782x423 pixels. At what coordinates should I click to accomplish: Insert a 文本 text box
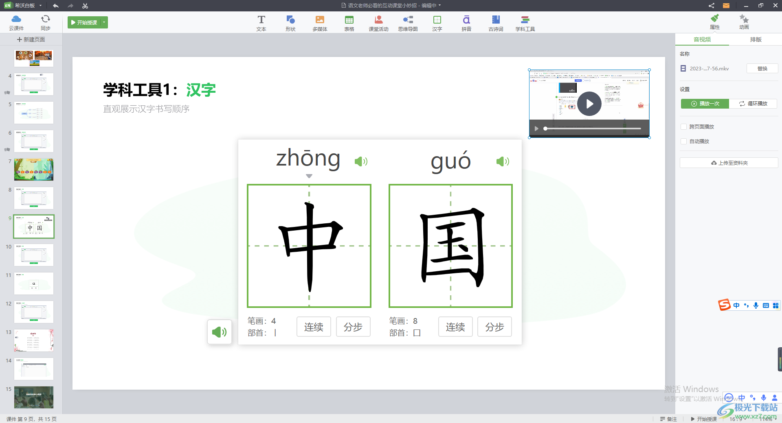pyautogui.click(x=261, y=23)
